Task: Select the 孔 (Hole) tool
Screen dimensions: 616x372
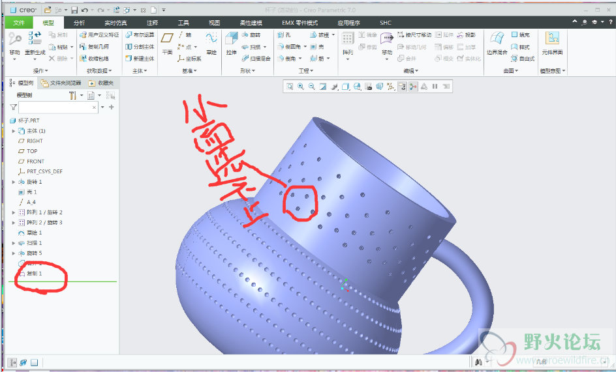Action: (x=284, y=35)
